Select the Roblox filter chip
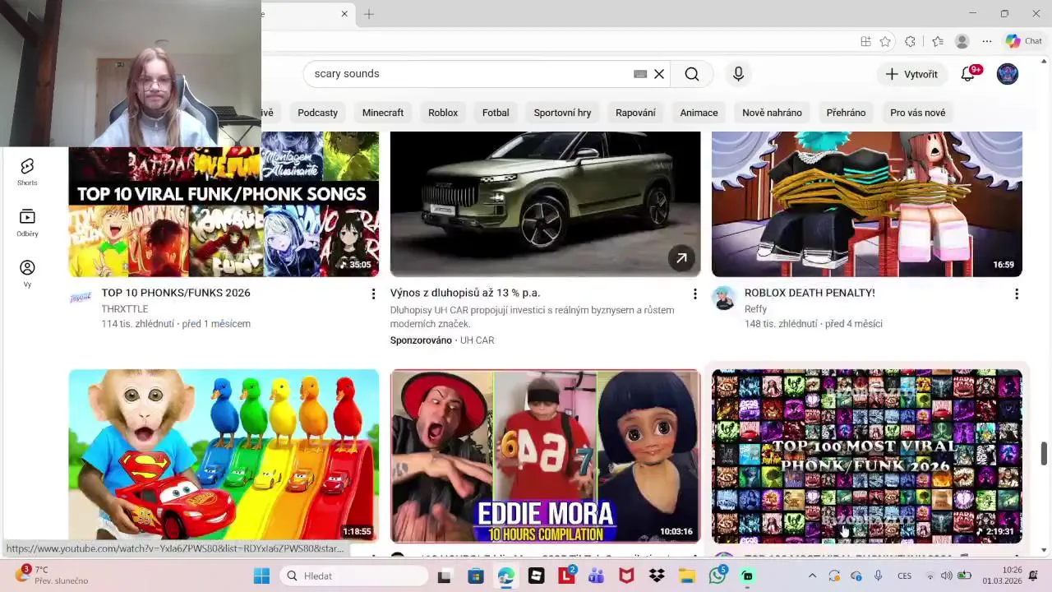The width and height of the screenshot is (1052, 592). 443,113
